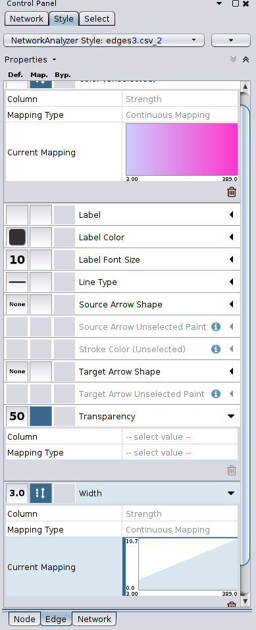
Task: Click trash icon below color mapping
Action: 232,192
